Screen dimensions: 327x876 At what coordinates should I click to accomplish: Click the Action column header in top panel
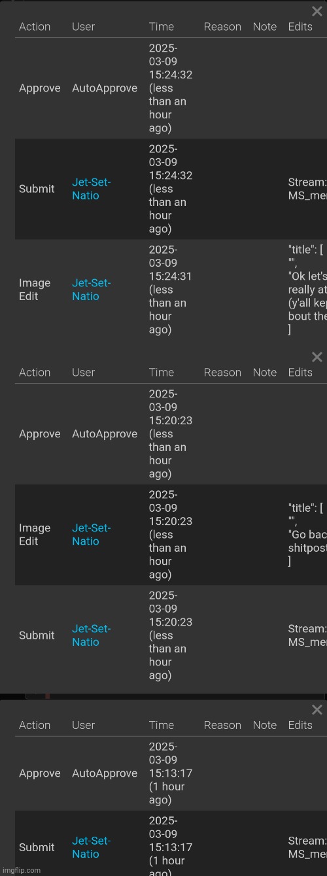pos(35,27)
